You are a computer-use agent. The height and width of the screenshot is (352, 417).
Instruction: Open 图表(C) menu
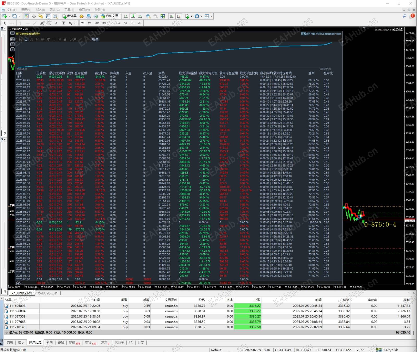(x=54, y=10)
